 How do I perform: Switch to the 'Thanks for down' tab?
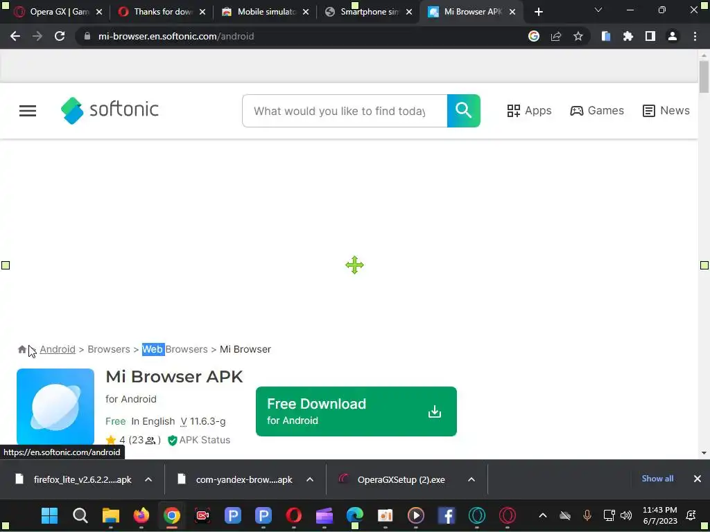click(x=162, y=12)
